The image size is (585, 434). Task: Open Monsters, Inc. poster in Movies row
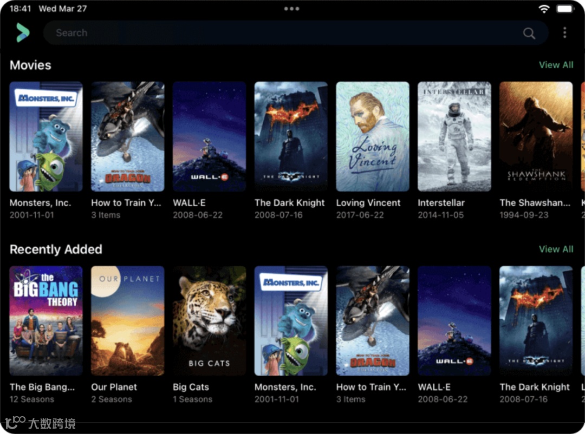point(46,136)
